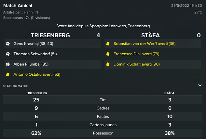Image resolution: width=206 pixels, height=139 pixels.
Task: Collapse the Stats du Match section
Action: tap(200, 85)
